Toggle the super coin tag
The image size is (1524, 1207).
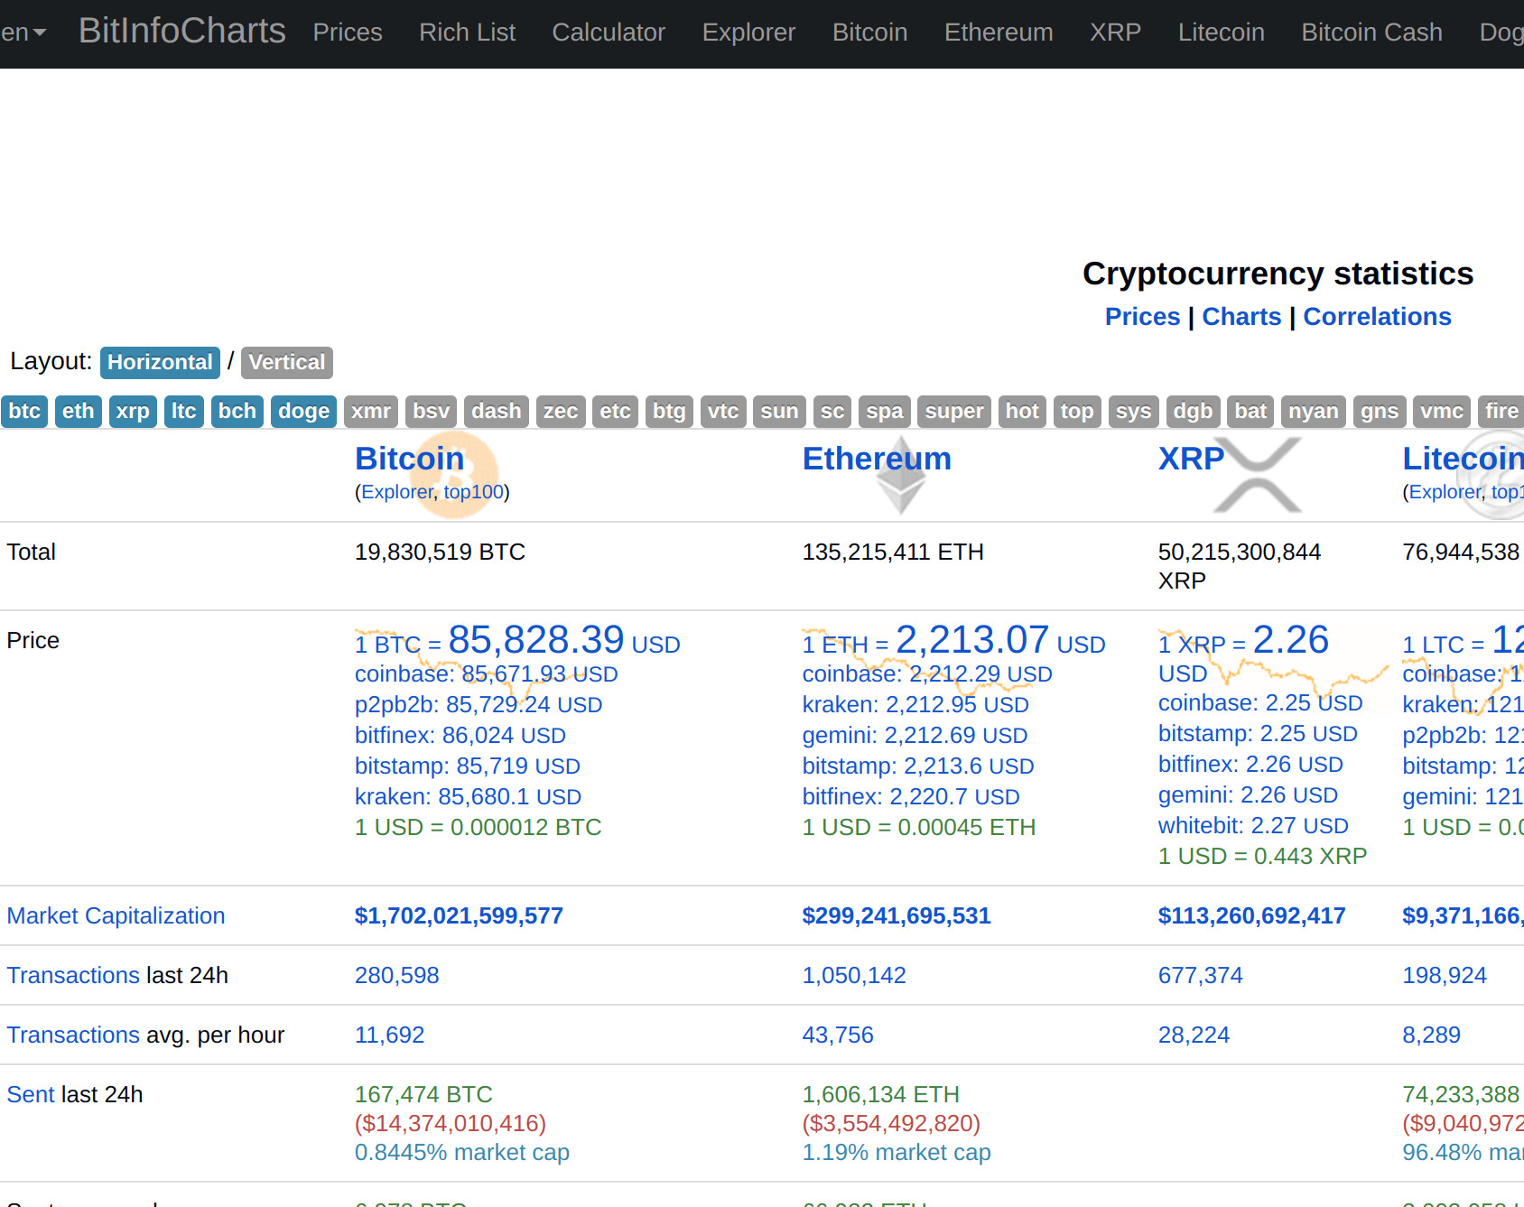point(954,412)
